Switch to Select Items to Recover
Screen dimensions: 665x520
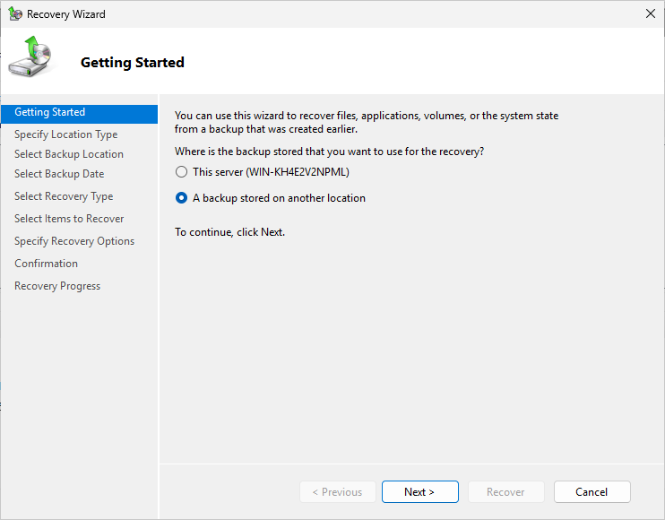[x=69, y=219]
